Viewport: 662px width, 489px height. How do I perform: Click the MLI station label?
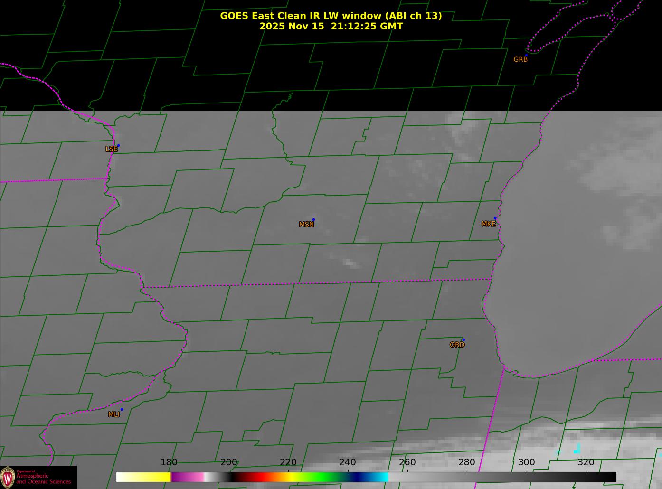pos(114,414)
